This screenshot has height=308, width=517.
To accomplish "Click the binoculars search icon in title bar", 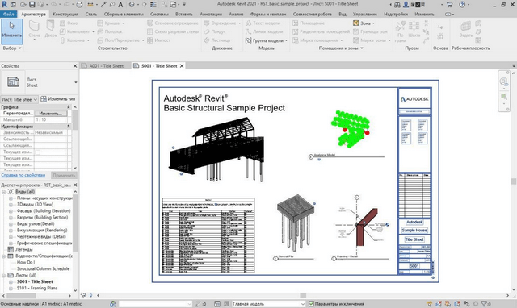I will click(x=397, y=5).
